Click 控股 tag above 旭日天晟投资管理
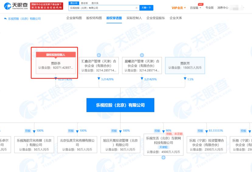252x172 pixels. [114, 131]
